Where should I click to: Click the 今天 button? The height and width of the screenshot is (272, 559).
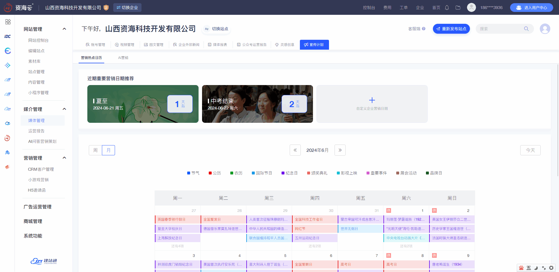[530, 150]
